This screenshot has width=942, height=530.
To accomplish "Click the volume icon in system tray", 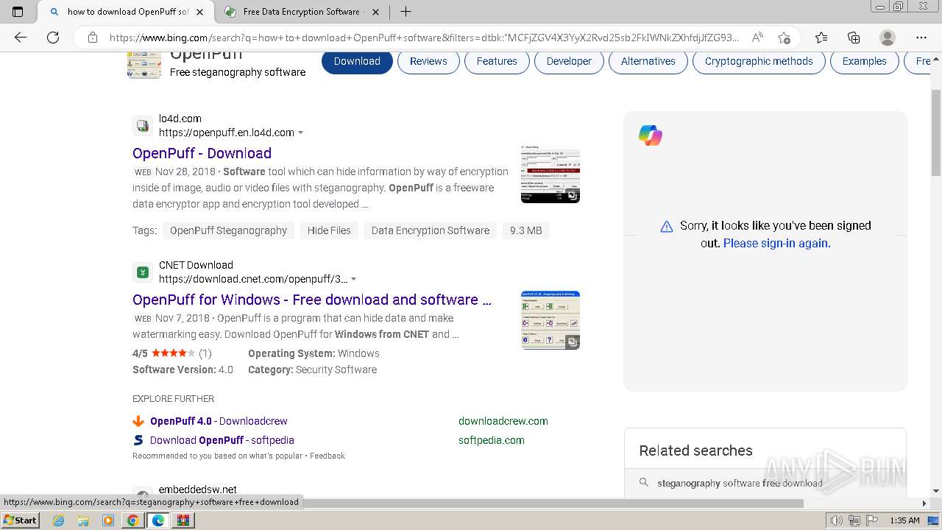I will pos(837,520).
